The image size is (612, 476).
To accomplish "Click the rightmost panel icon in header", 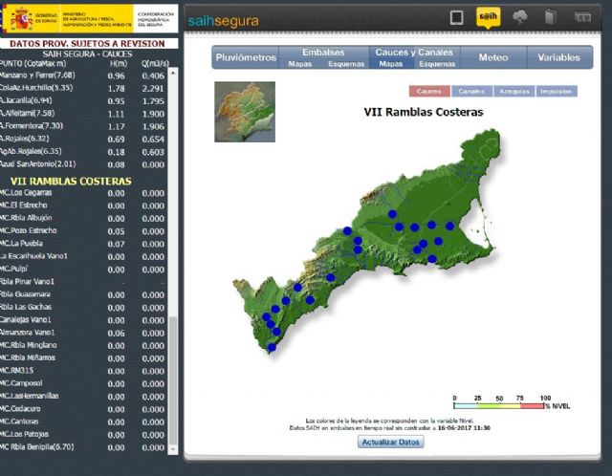I will pos(581,17).
